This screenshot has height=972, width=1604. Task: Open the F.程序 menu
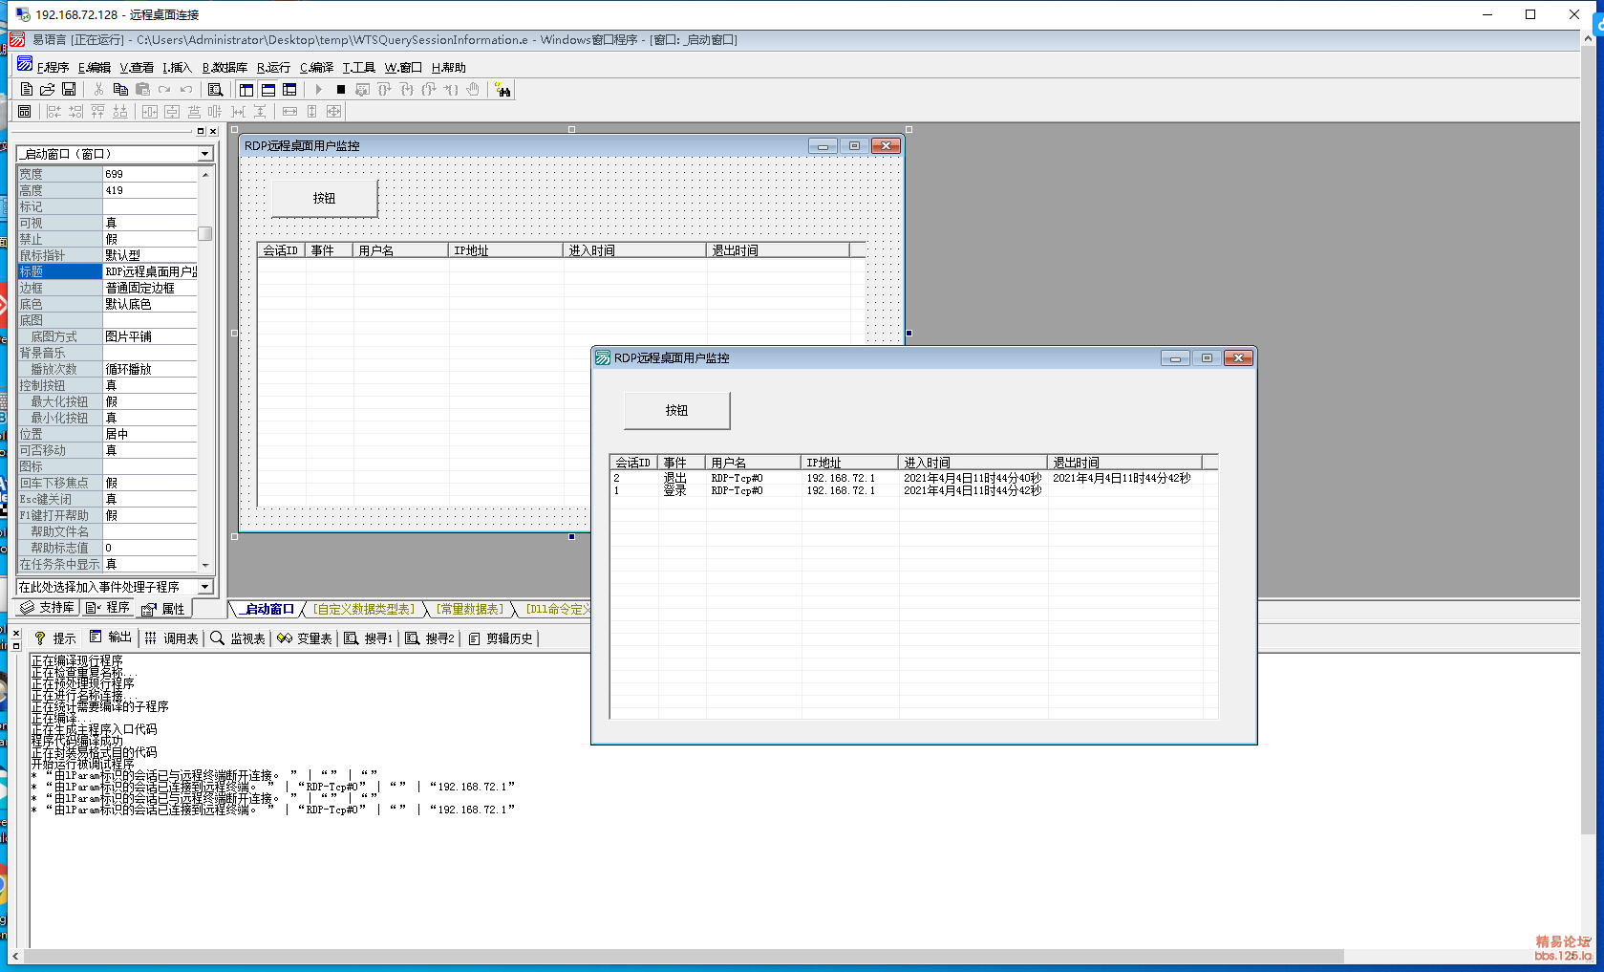[x=53, y=67]
